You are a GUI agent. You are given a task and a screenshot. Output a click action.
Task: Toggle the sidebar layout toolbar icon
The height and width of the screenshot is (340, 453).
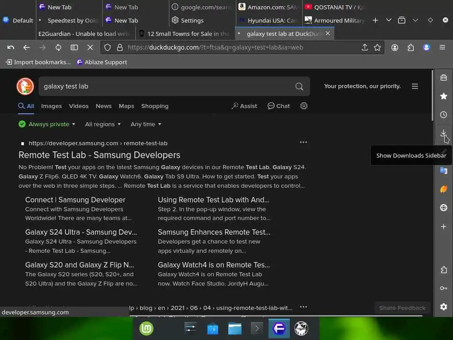coord(74,47)
